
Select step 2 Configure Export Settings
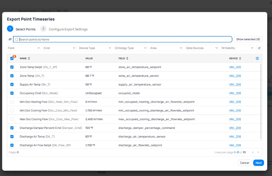[64, 29]
